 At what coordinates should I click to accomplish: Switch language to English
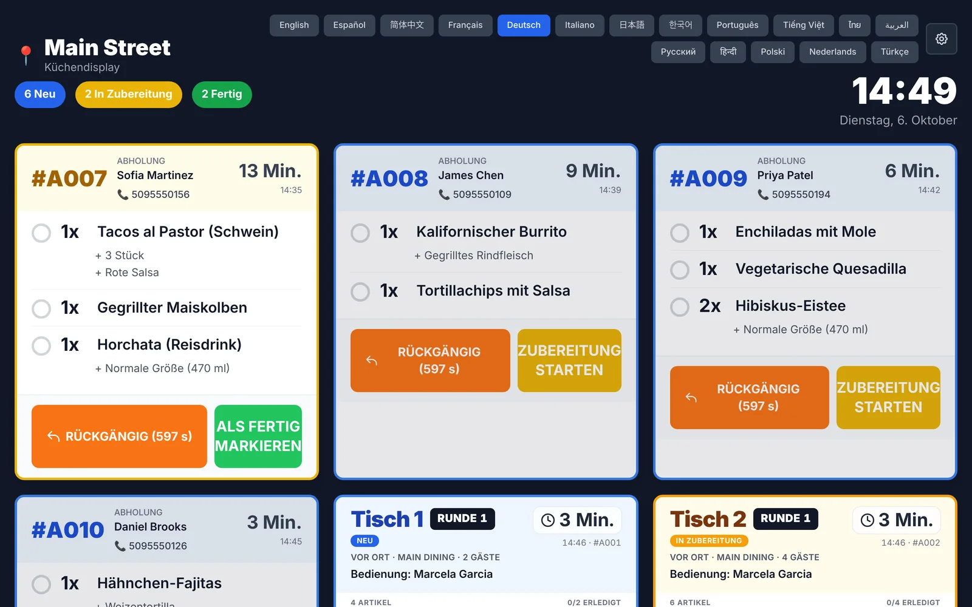pos(294,25)
